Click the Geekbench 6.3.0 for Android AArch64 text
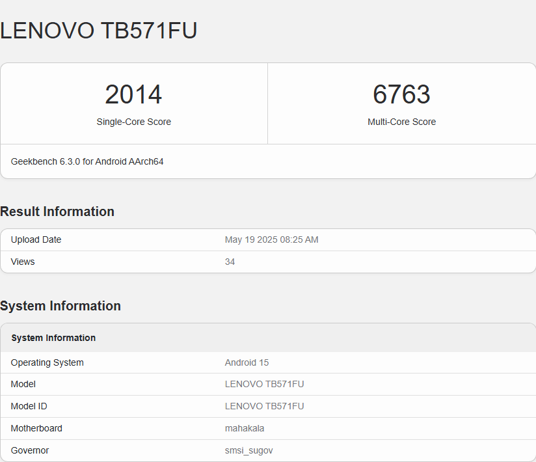The height and width of the screenshot is (462, 536). pos(87,161)
